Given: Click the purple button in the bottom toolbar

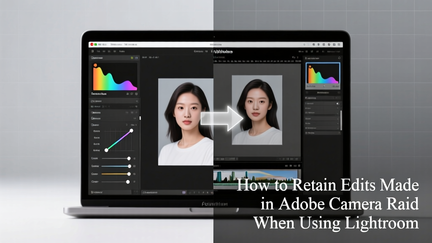Looking at the screenshot, I should tap(184, 192).
